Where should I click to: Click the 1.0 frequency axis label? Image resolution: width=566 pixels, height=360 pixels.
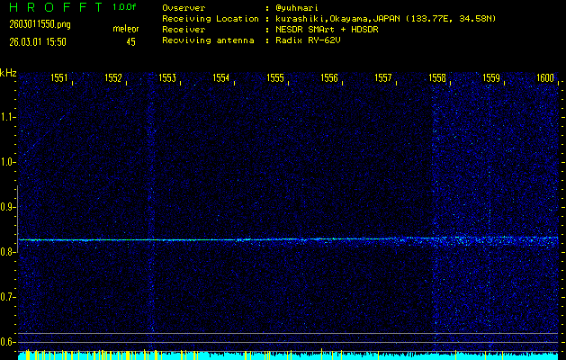tap(6, 162)
